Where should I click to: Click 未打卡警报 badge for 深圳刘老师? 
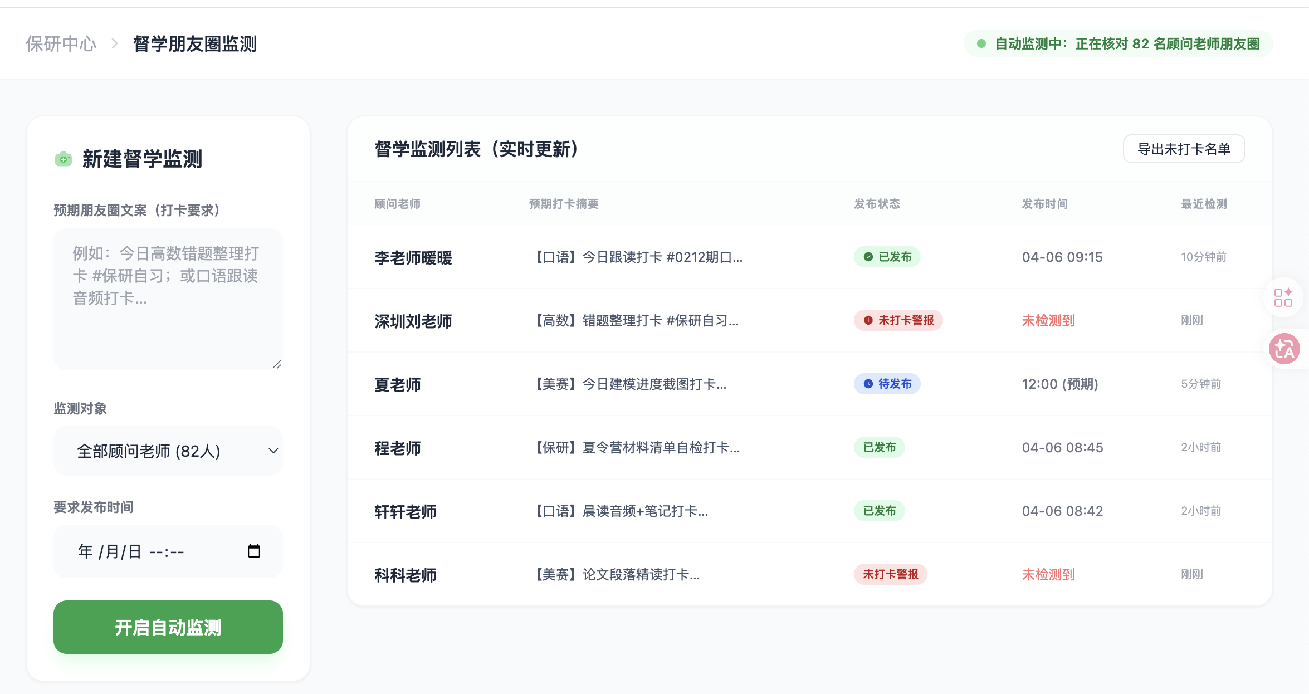898,320
